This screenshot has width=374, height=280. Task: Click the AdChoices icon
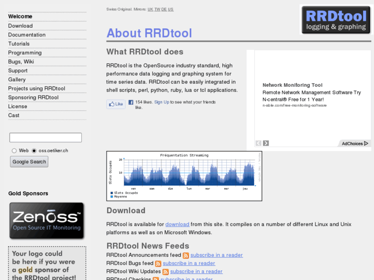366,143
